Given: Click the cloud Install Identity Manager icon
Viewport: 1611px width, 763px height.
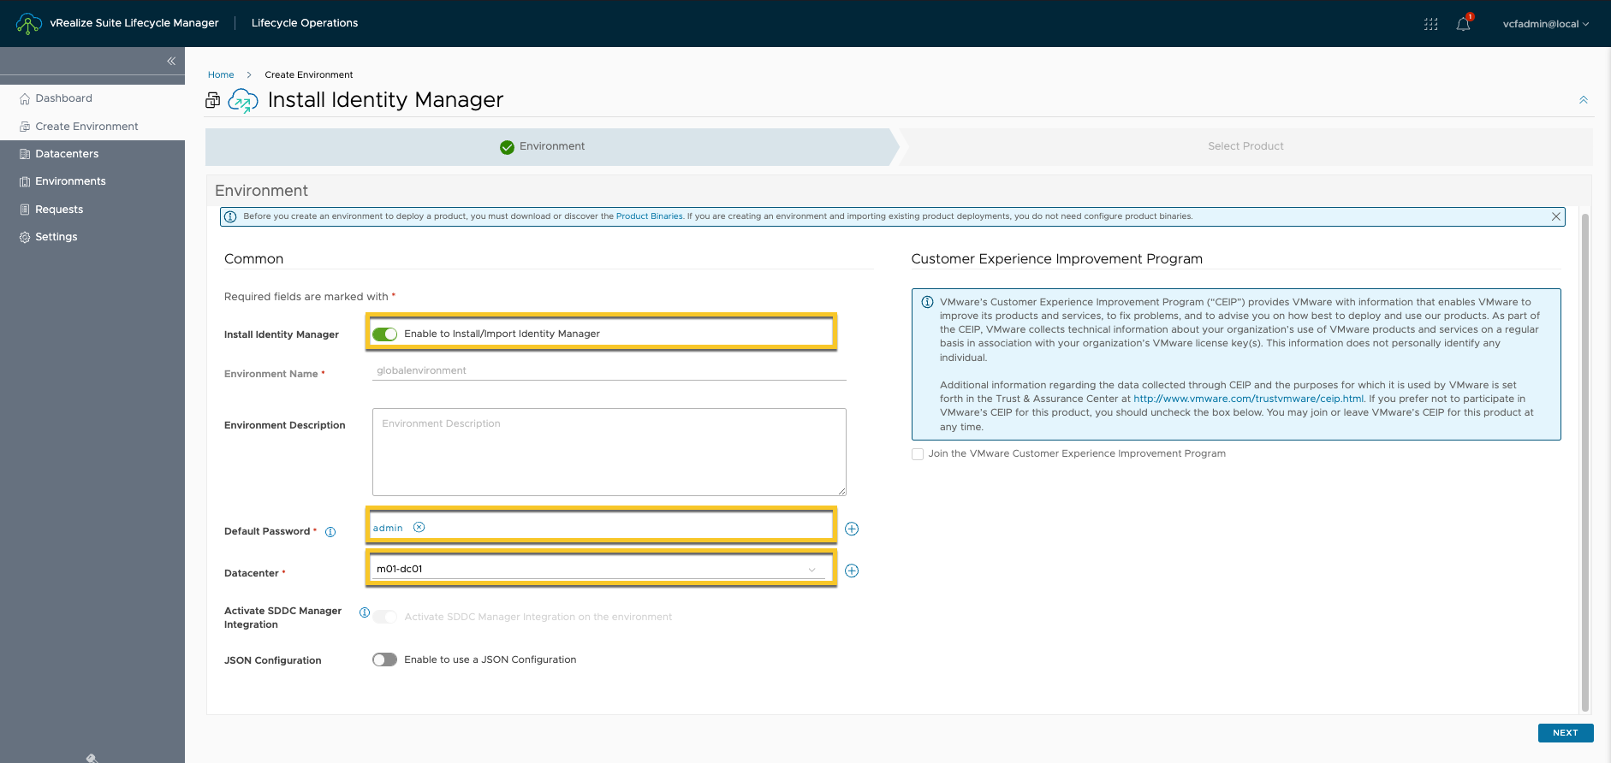Looking at the screenshot, I should pyautogui.click(x=243, y=101).
